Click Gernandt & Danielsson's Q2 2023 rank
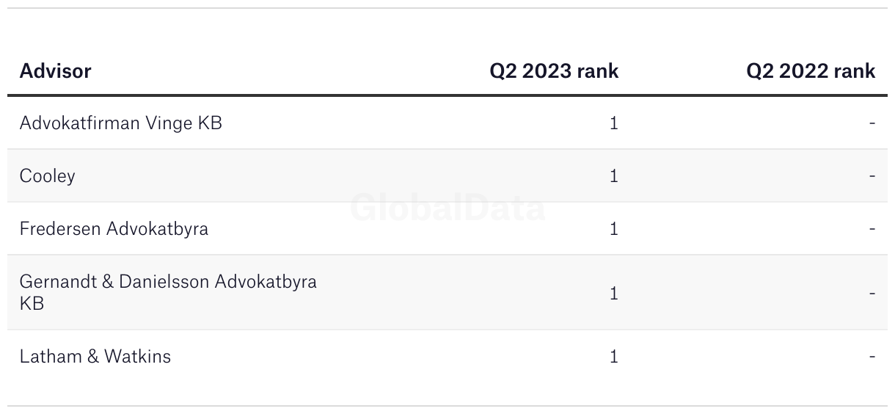 pos(614,293)
